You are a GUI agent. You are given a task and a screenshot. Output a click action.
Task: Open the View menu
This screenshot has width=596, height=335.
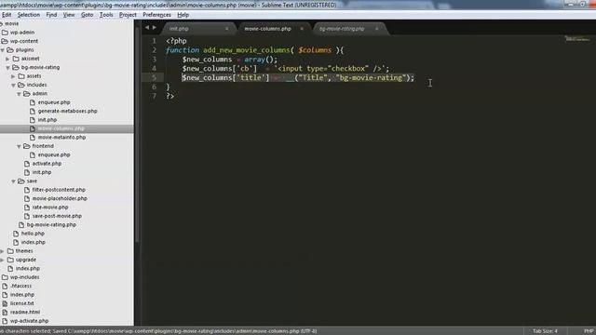tap(69, 15)
